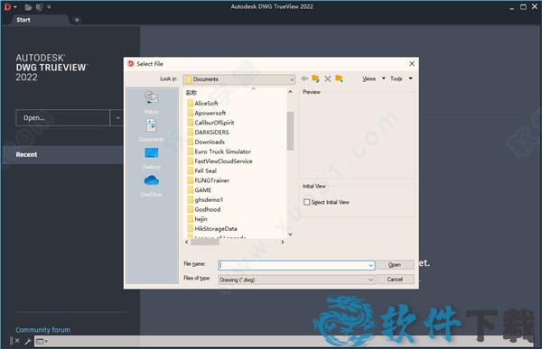Go back to previous folder arrow
The image size is (542, 349).
[304, 78]
